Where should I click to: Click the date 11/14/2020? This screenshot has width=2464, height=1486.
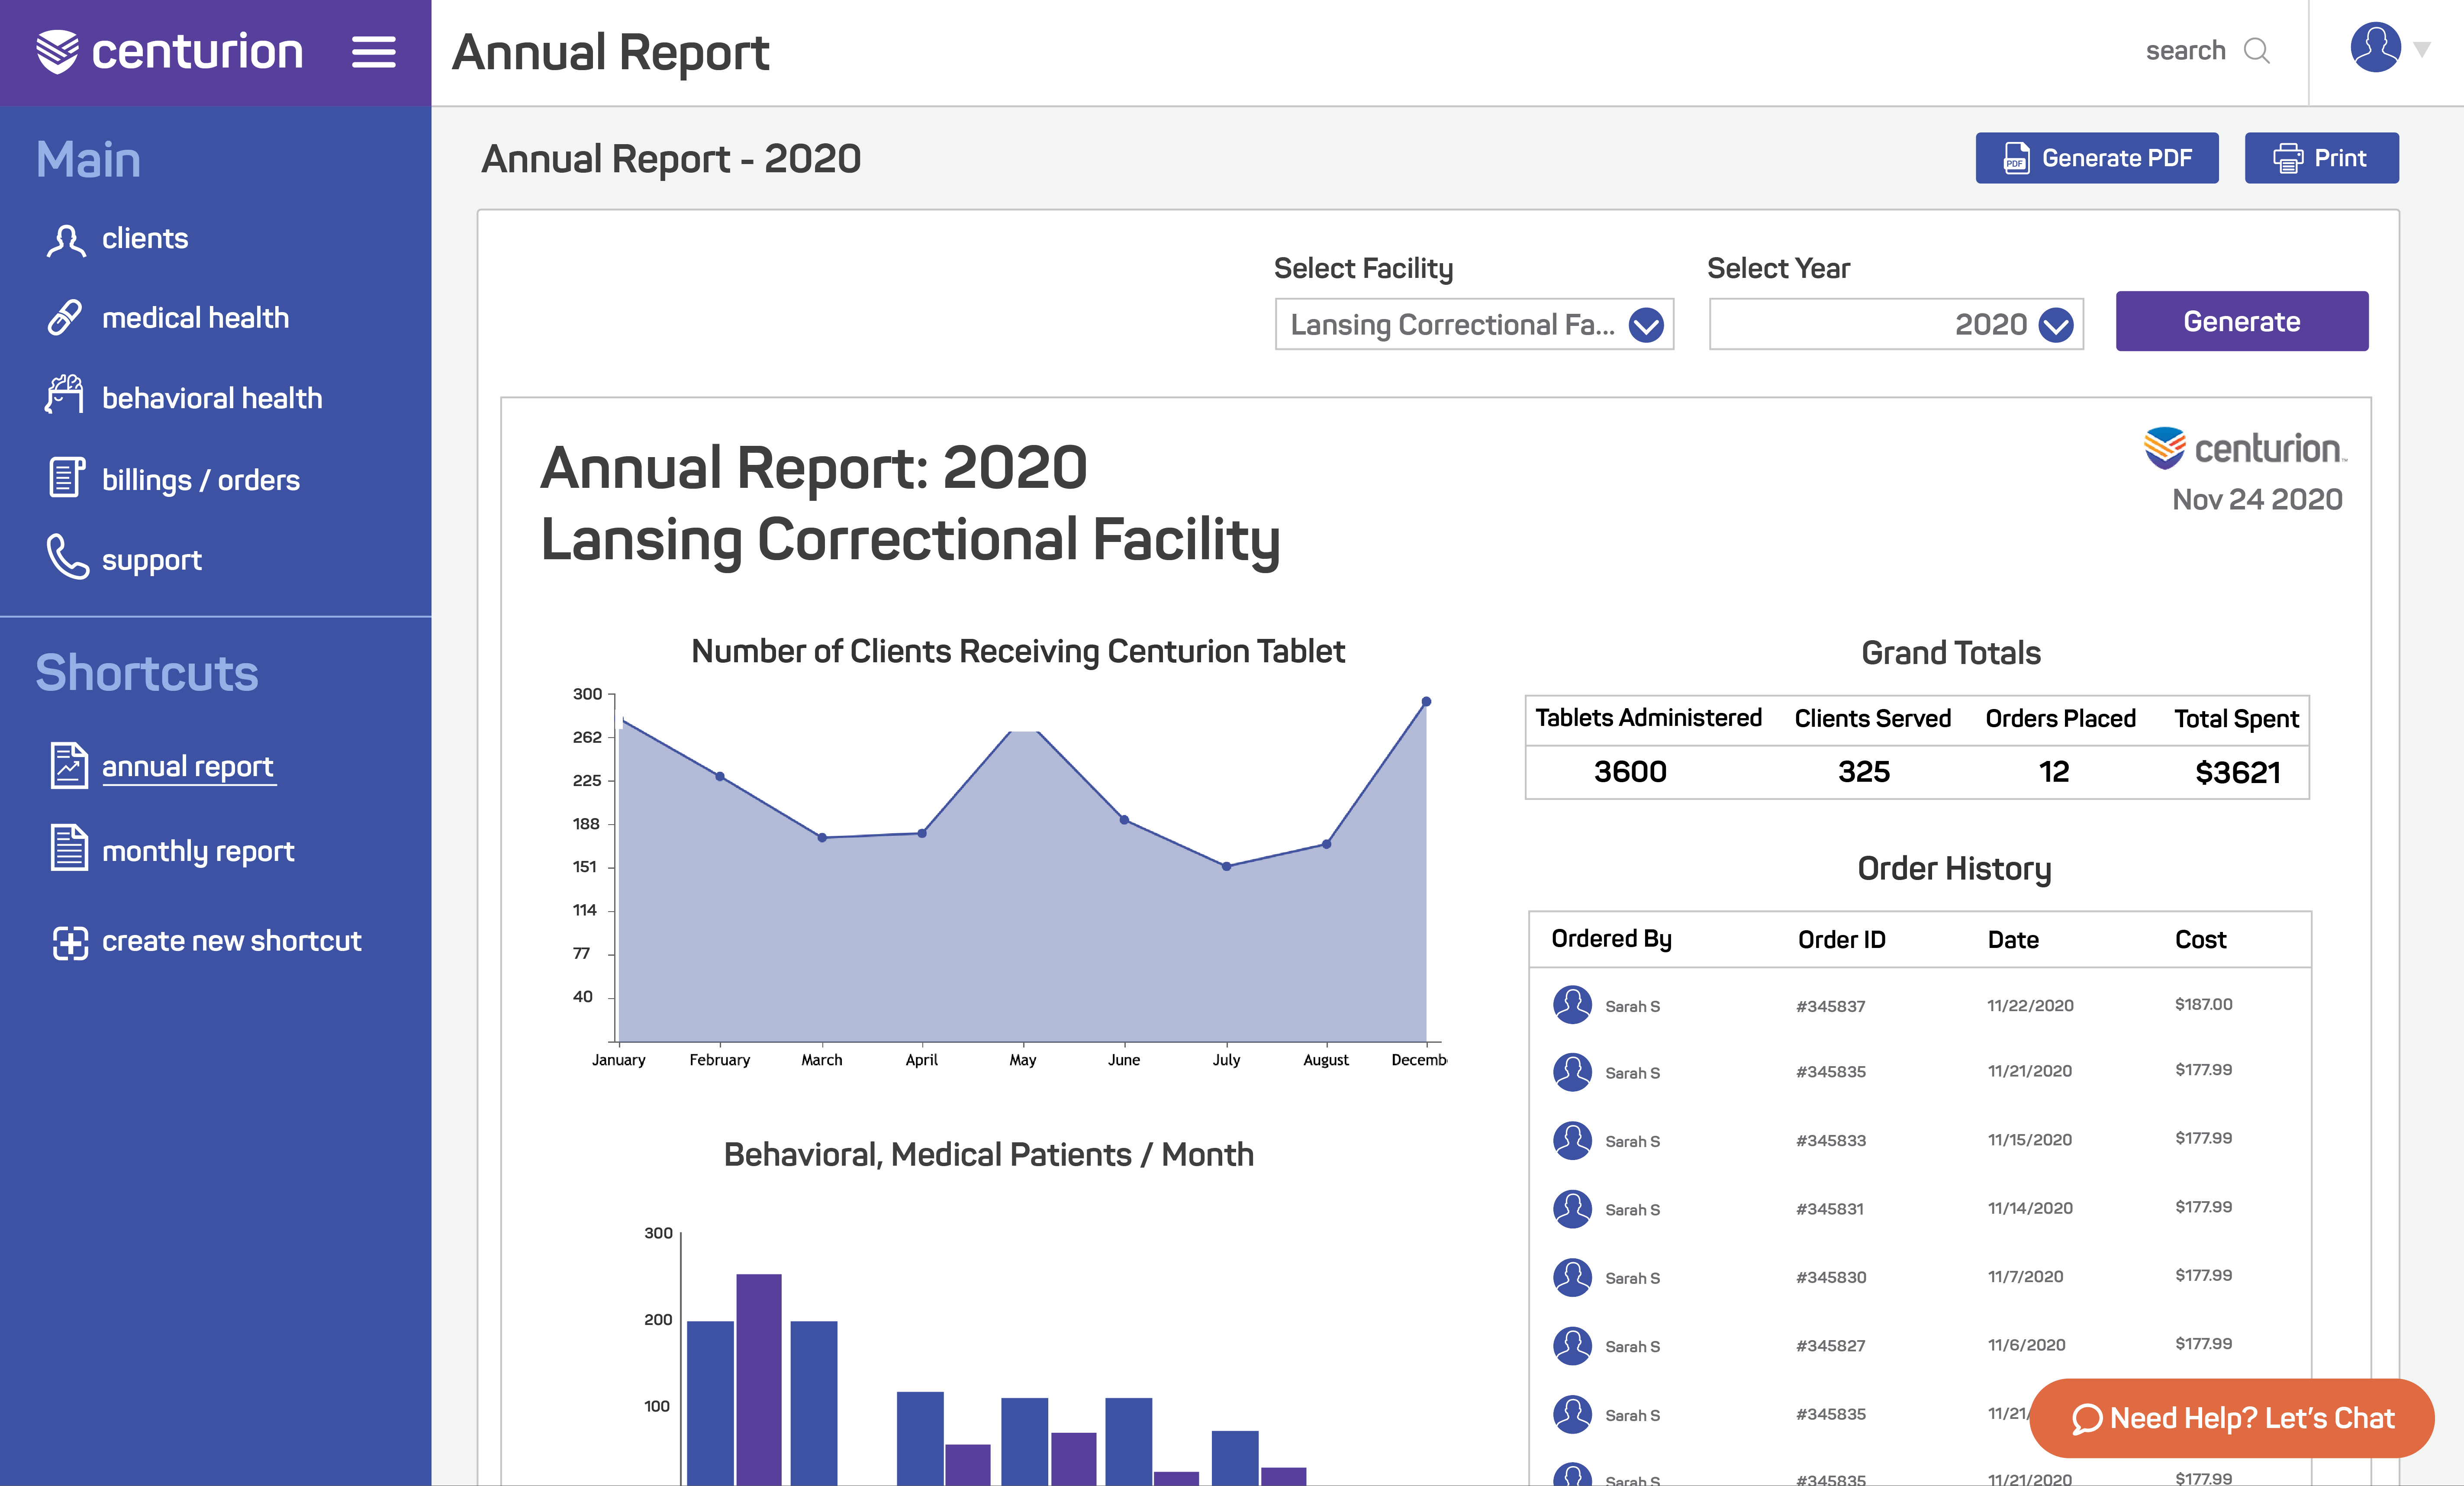coord(2030,1208)
